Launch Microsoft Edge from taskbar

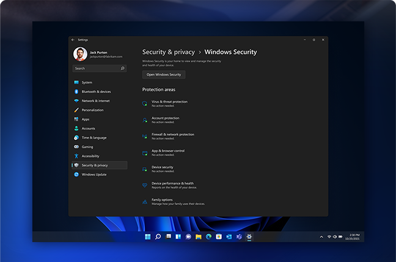click(x=208, y=237)
